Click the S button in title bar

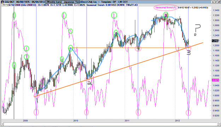pos(213,2)
